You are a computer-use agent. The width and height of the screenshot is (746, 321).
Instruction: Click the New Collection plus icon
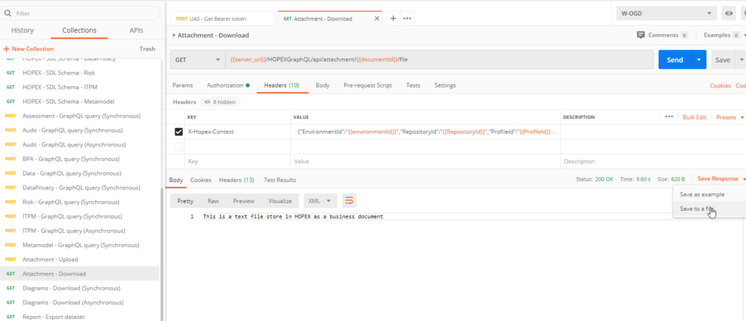(6, 49)
